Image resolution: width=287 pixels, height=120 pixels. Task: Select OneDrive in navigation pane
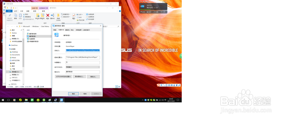(x=13, y=45)
